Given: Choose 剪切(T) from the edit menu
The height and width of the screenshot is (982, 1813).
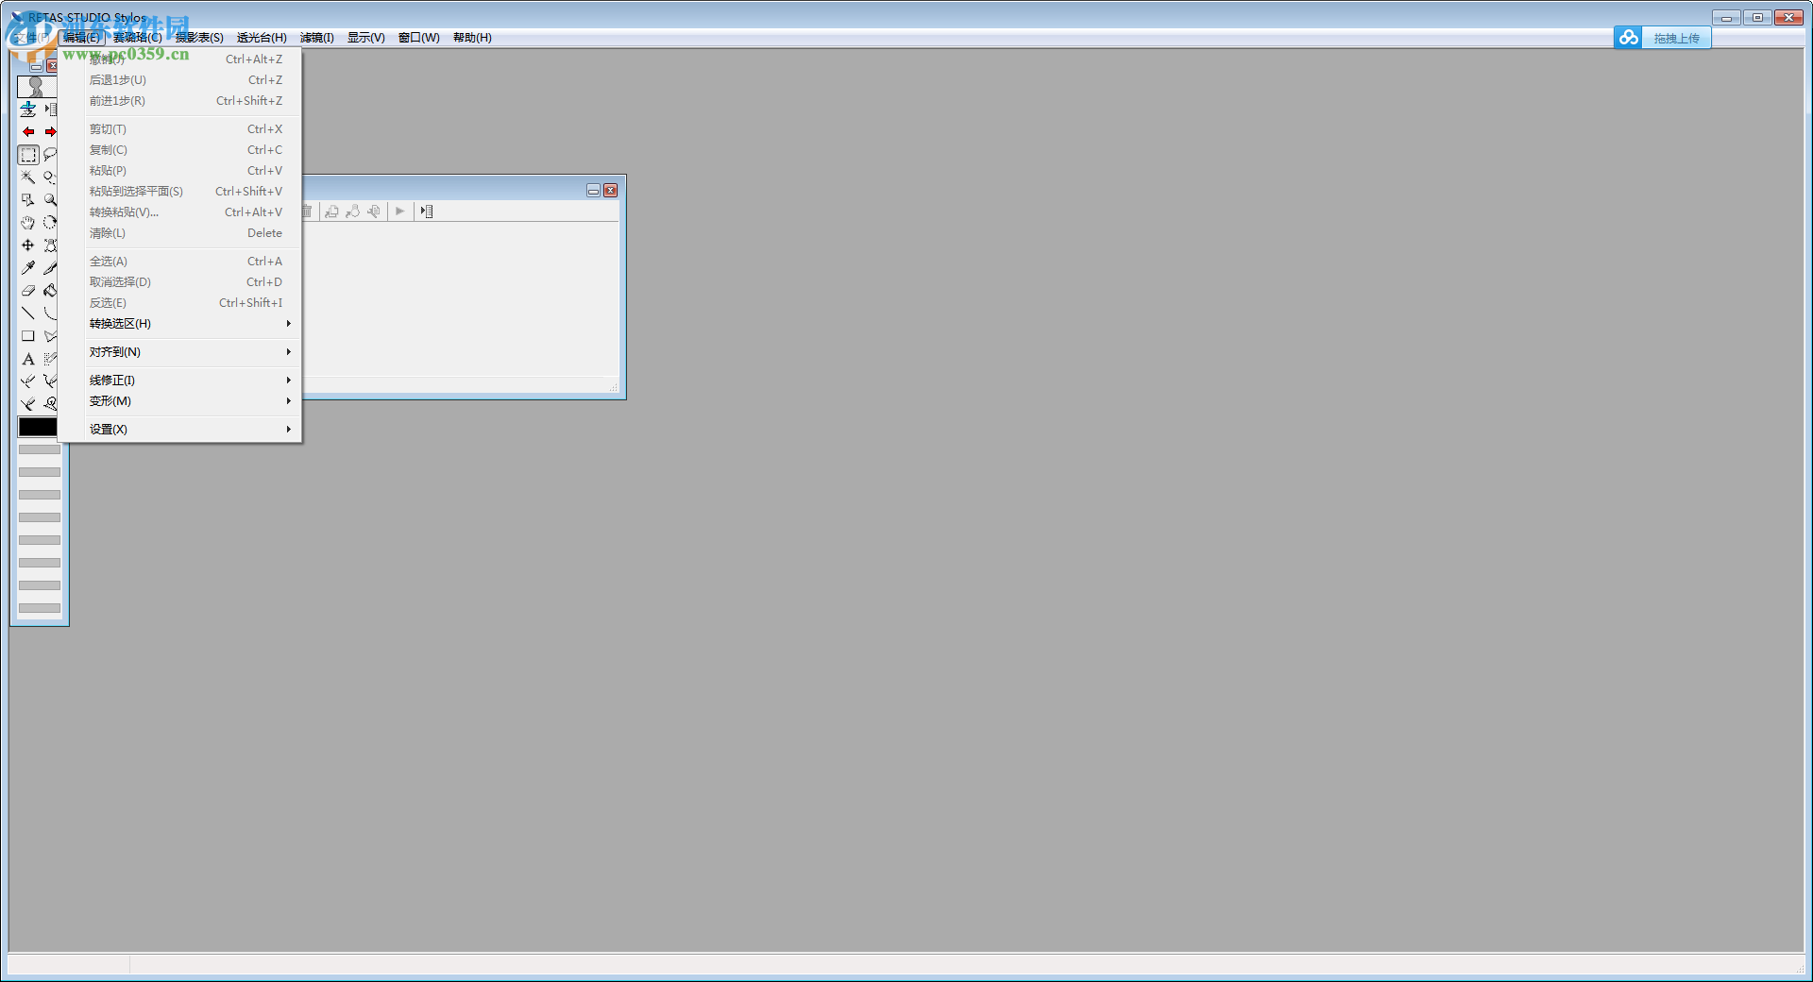Looking at the screenshot, I should [180, 129].
